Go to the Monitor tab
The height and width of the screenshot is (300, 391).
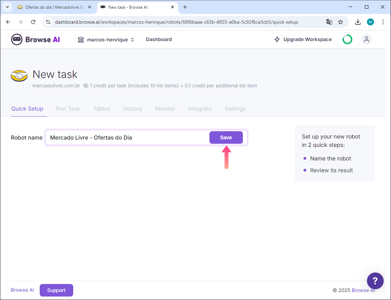point(165,109)
